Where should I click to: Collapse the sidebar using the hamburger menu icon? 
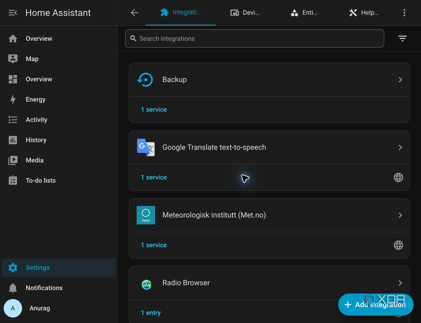tap(13, 13)
